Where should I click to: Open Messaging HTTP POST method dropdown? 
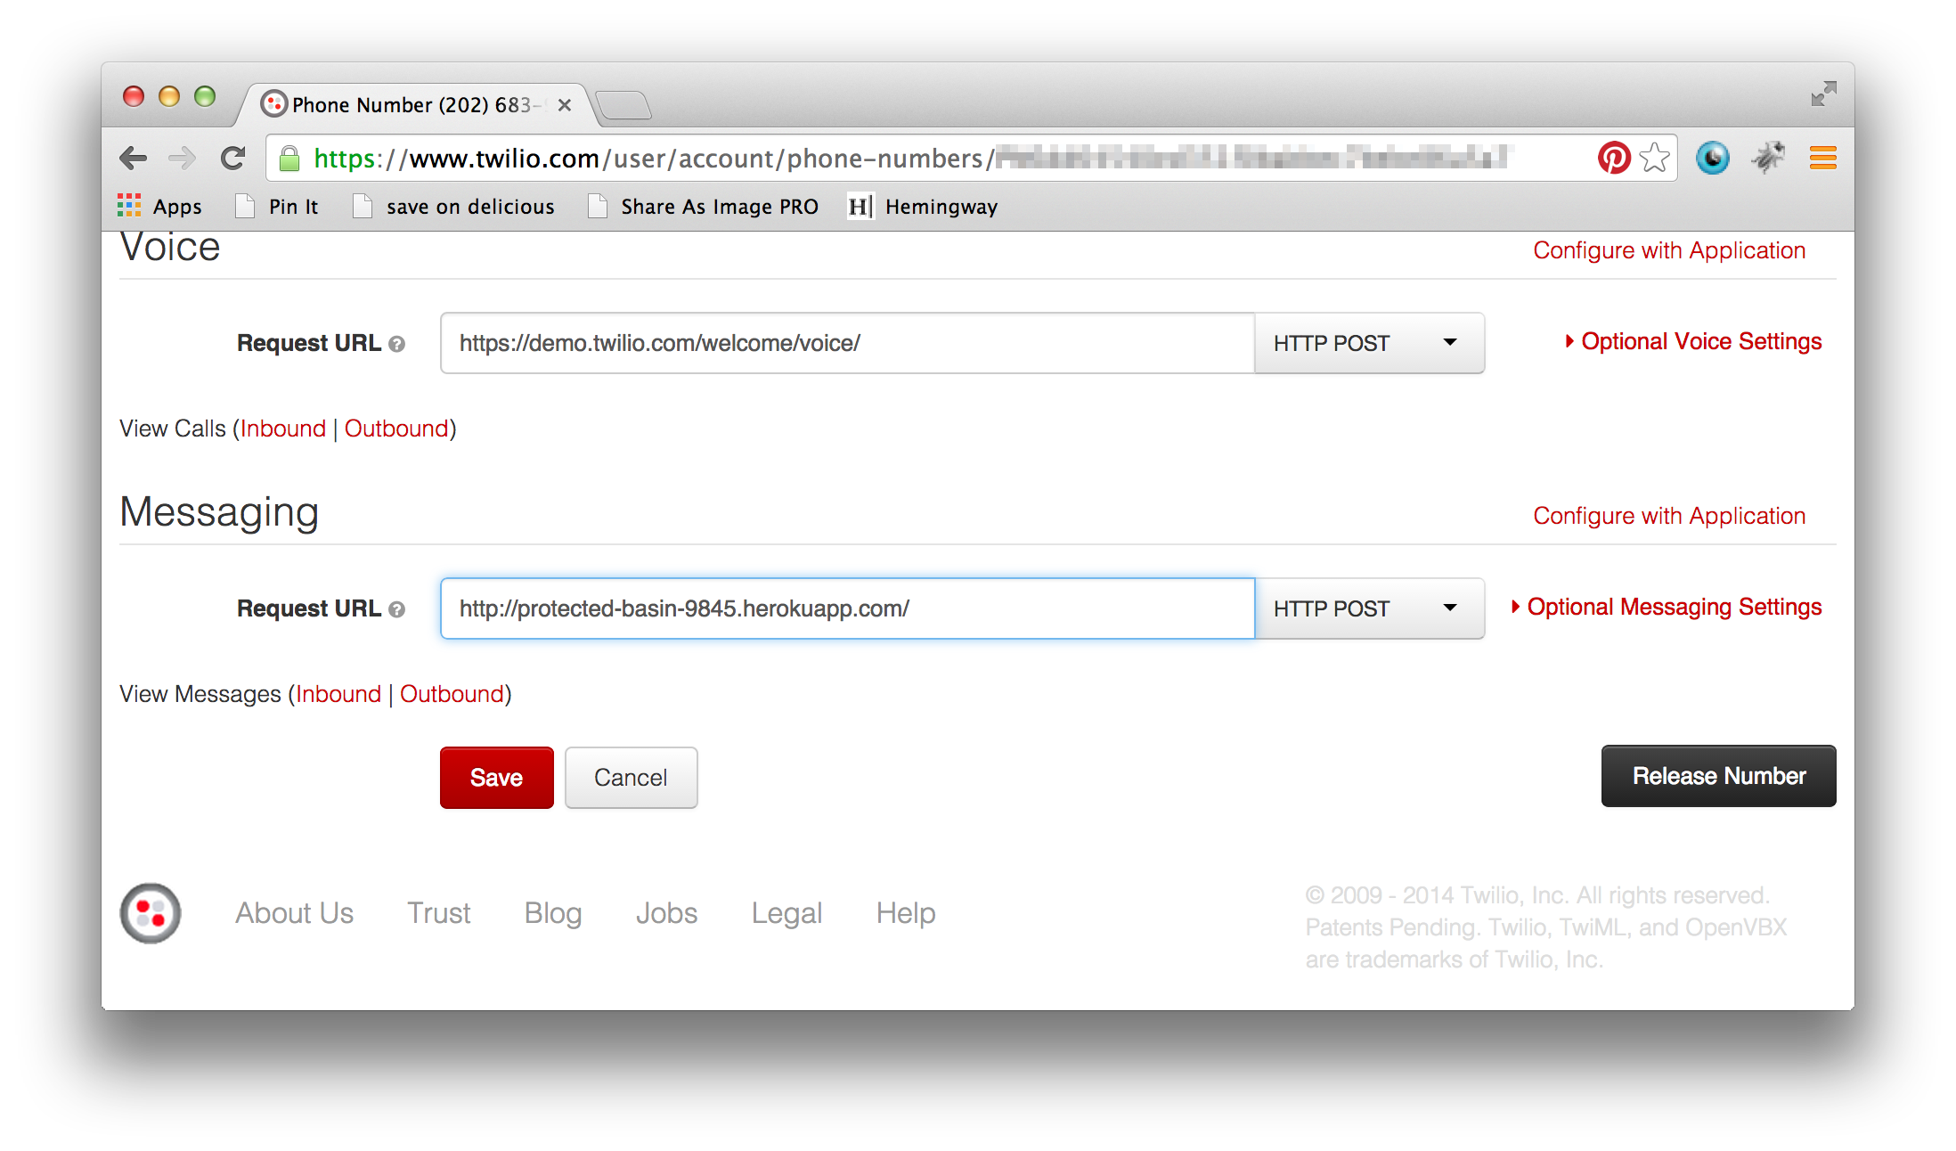[x=1369, y=608]
